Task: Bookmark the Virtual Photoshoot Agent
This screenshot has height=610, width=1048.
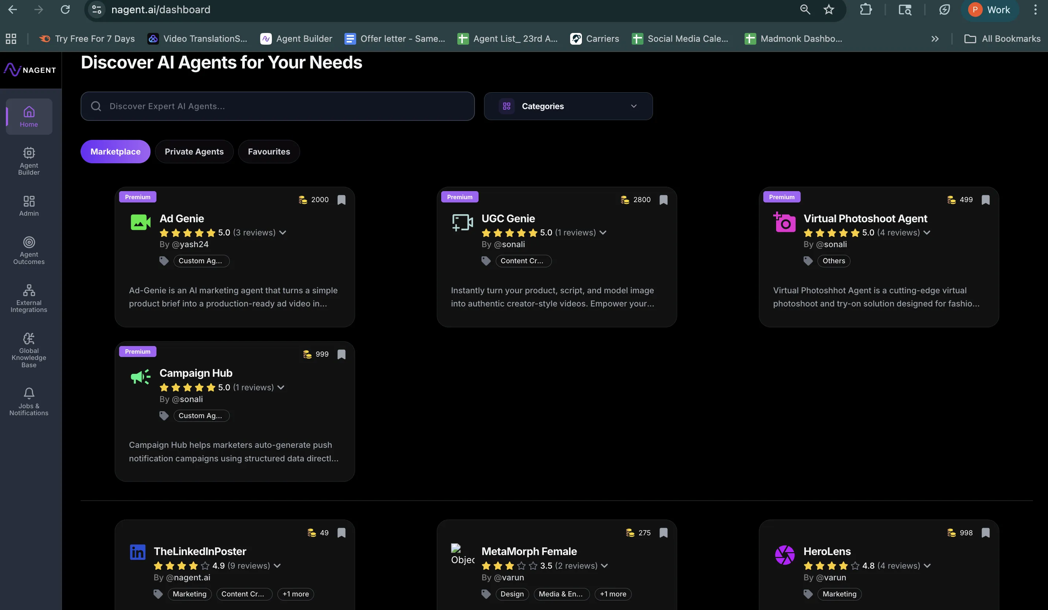Action: [x=986, y=200]
